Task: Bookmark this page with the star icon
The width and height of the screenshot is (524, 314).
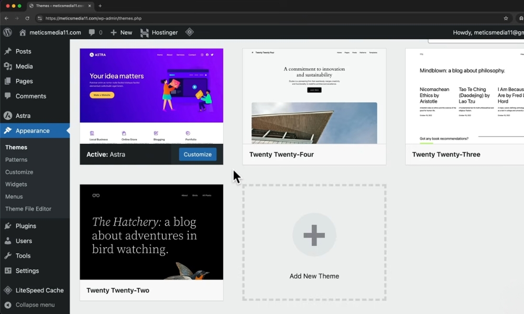Action: click(506, 18)
